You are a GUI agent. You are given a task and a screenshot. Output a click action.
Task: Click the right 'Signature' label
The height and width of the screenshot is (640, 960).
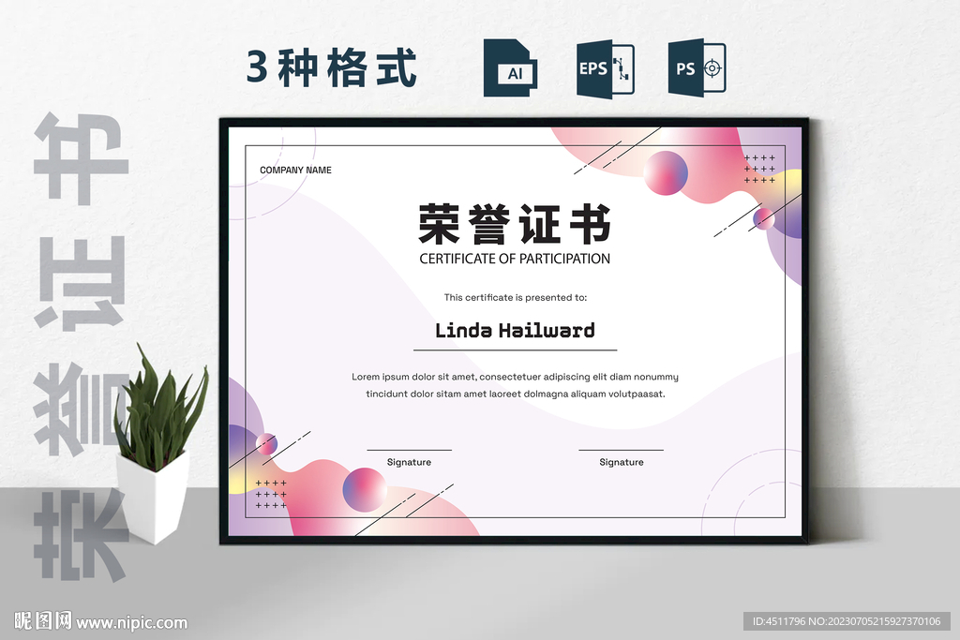pyautogui.click(x=622, y=462)
